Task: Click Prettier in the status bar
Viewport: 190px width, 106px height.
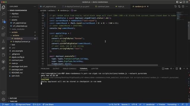Action: [161, 105]
